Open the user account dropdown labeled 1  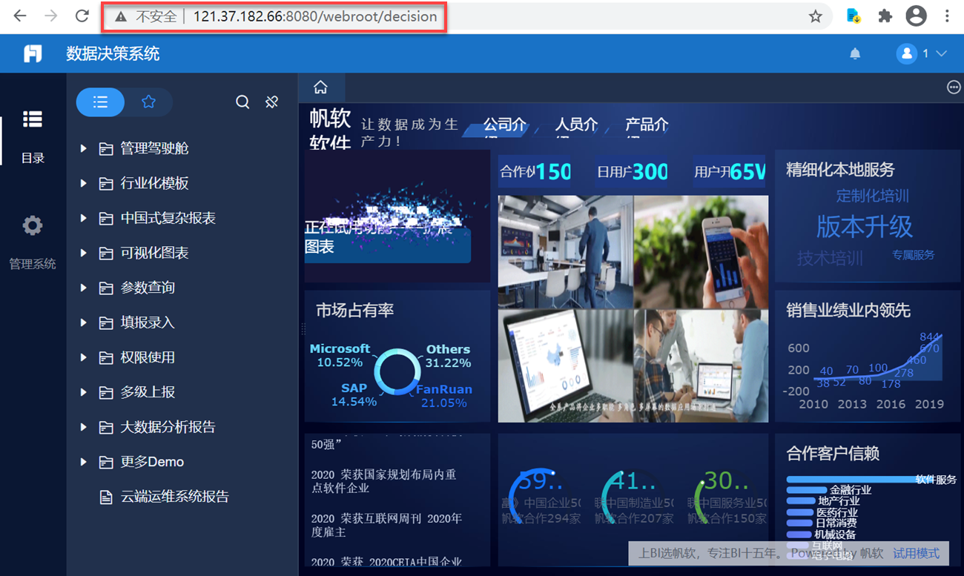click(922, 53)
